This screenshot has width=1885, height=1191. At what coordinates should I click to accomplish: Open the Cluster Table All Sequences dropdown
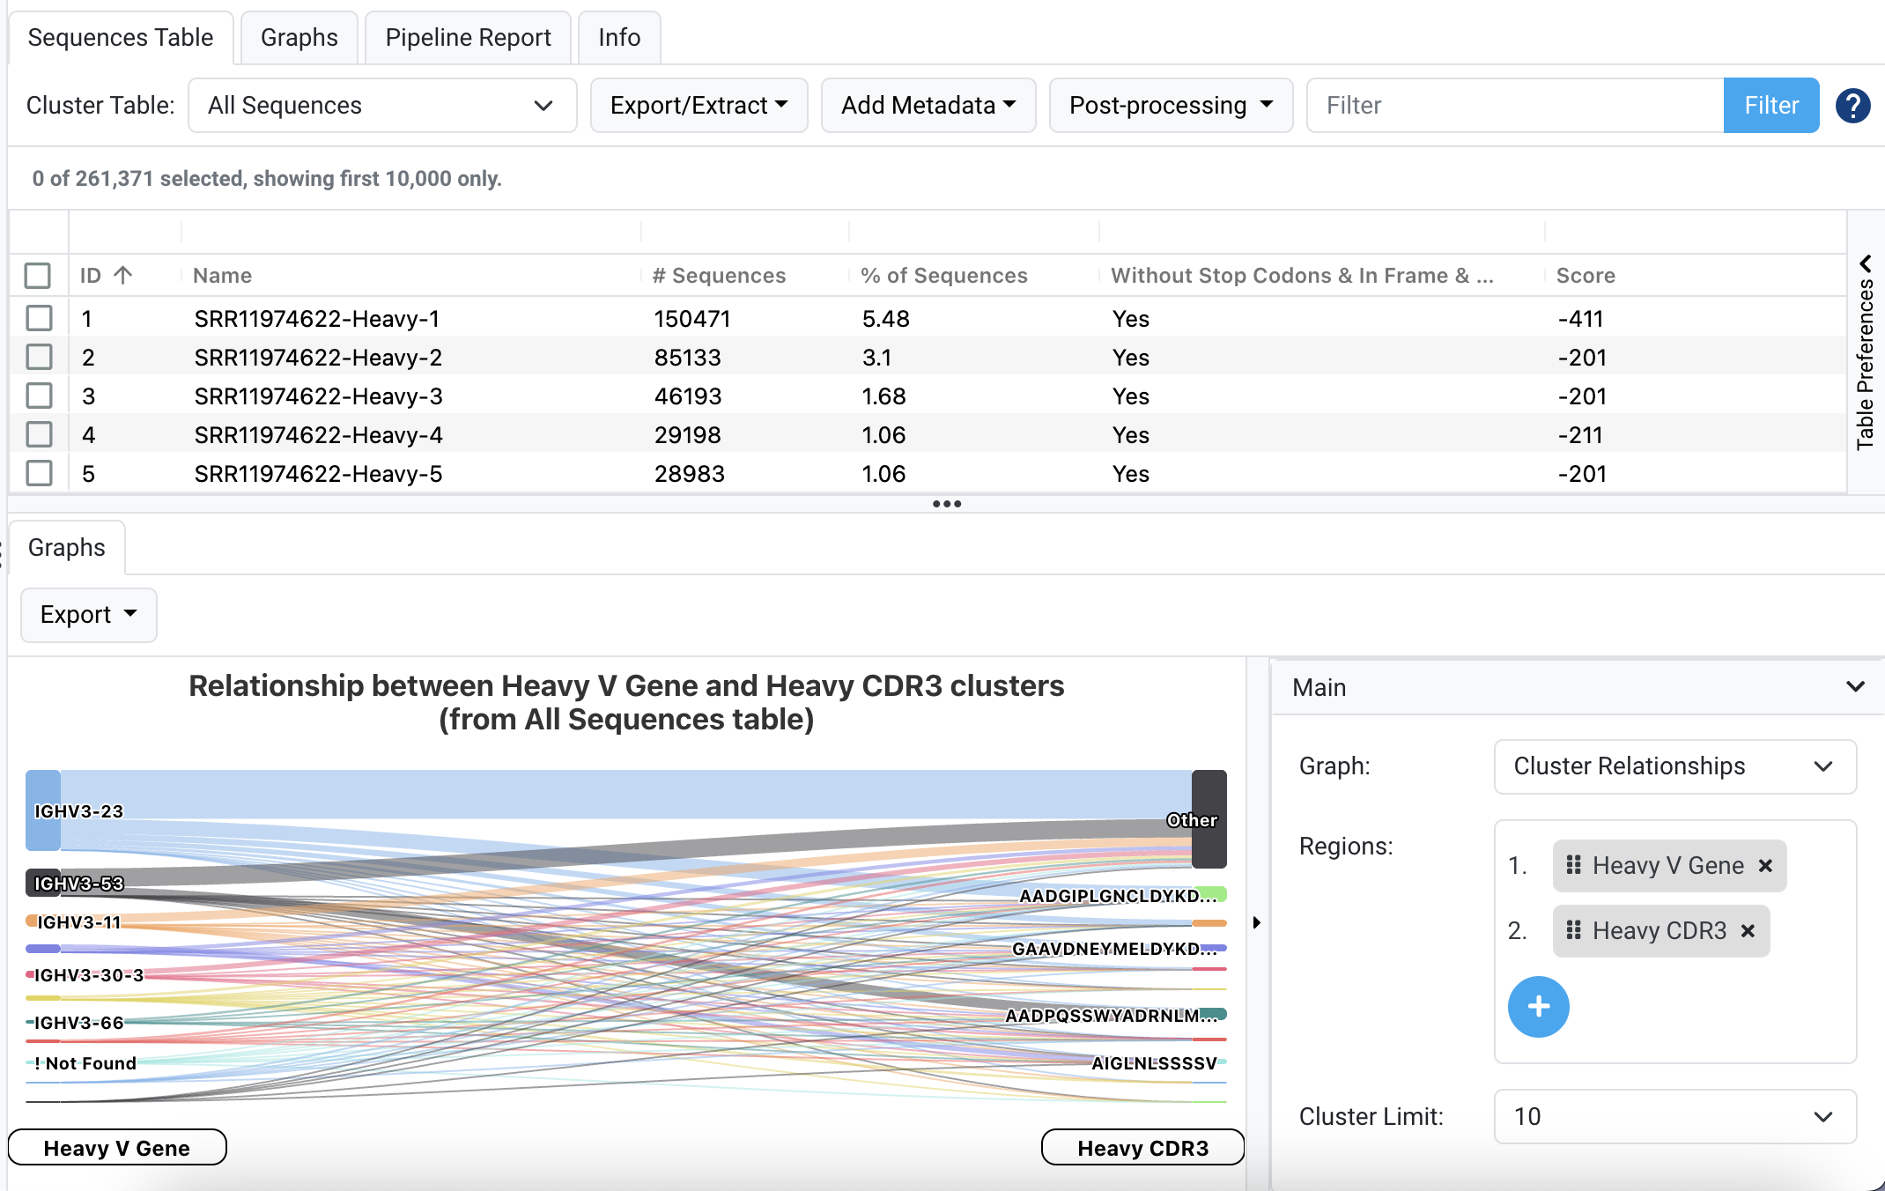tap(382, 106)
